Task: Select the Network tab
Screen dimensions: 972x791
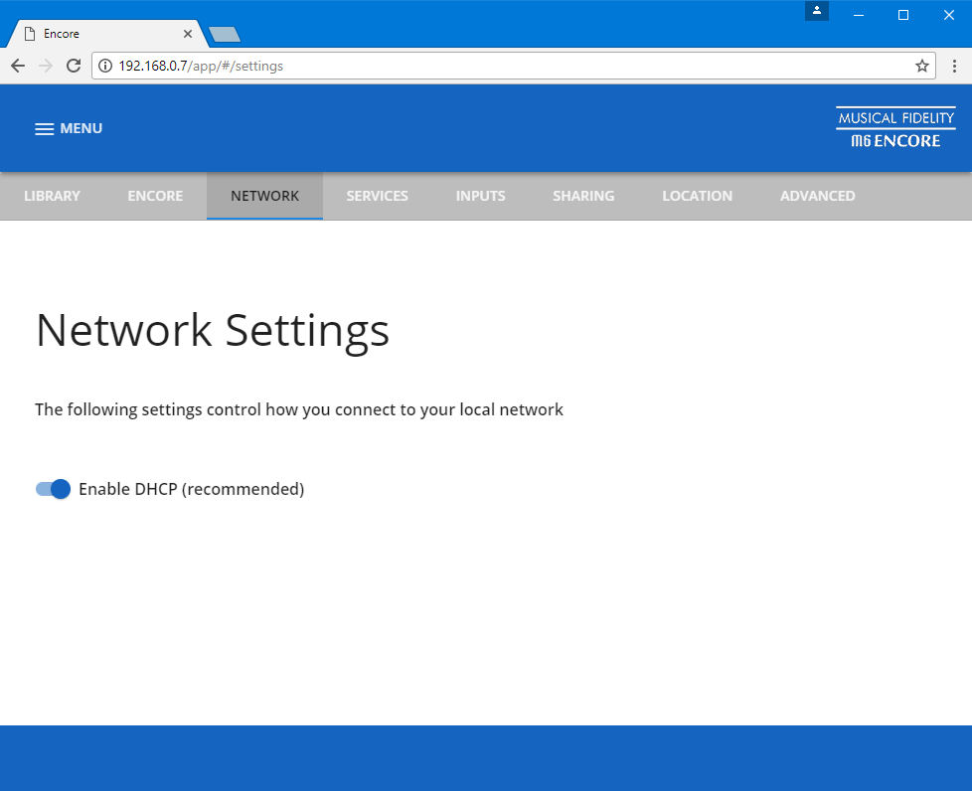Action: click(264, 196)
